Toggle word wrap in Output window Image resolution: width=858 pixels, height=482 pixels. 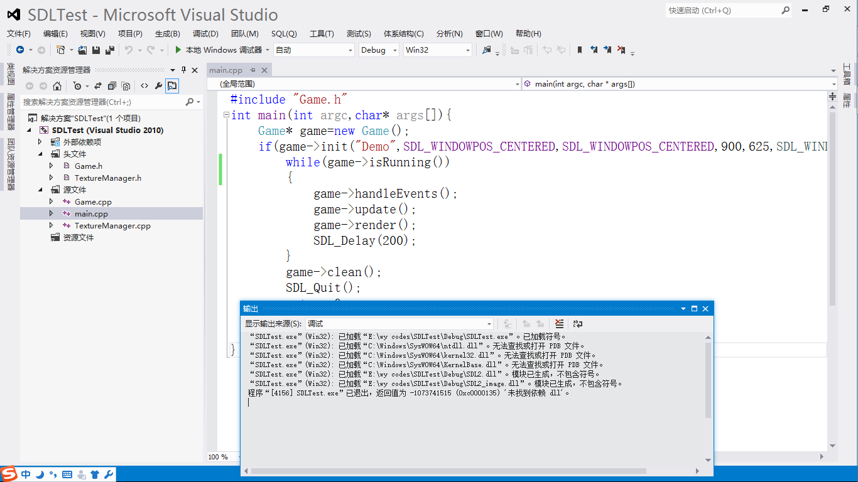(x=578, y=324)
